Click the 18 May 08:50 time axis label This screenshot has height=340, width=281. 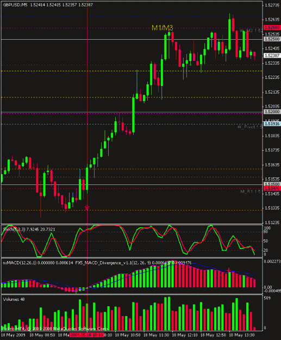pyautogui.click(x=42, y=335)
